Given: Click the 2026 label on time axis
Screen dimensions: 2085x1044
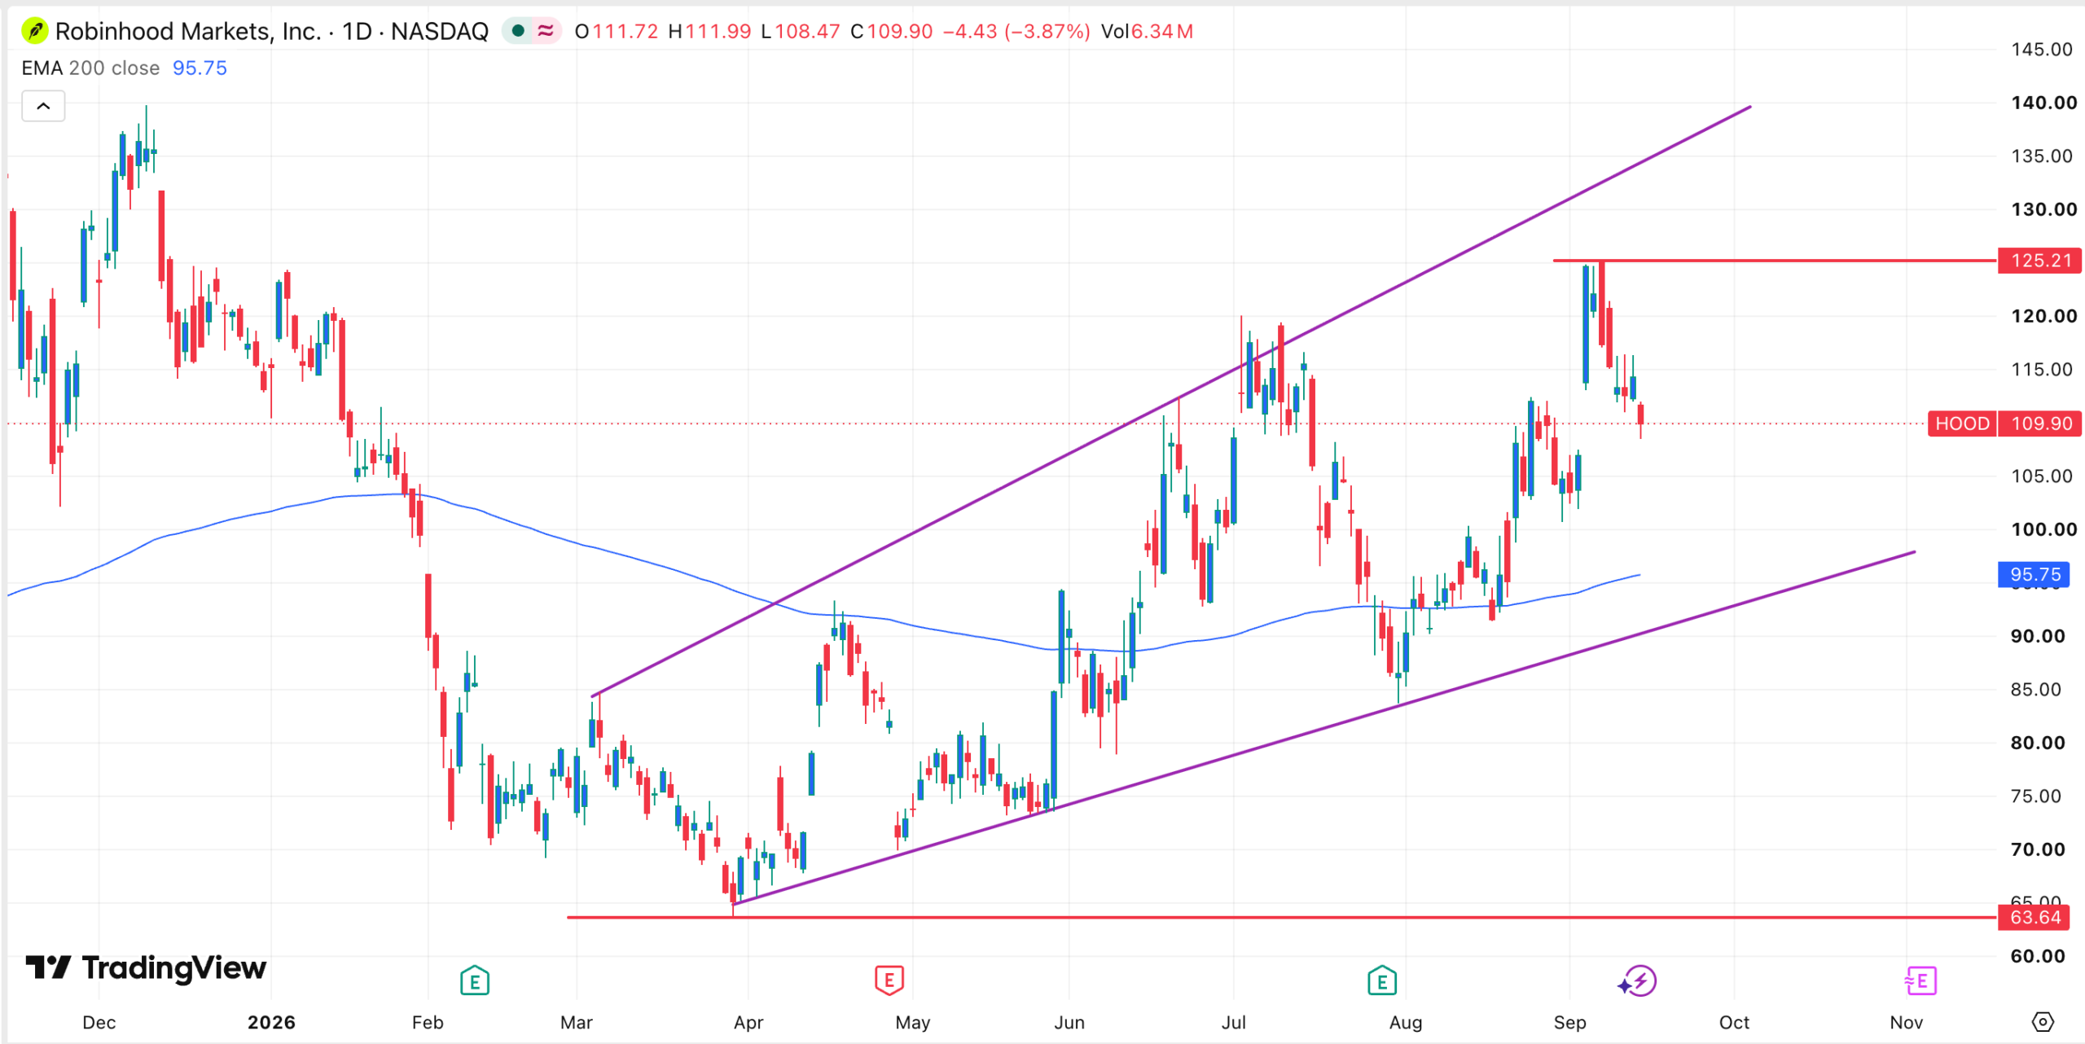Looking at the screenshot, I should (x=271, y=1023).
